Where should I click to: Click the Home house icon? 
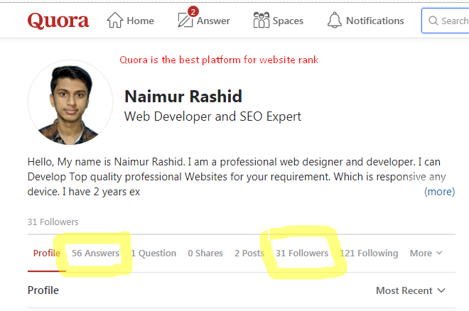point(115,21)
